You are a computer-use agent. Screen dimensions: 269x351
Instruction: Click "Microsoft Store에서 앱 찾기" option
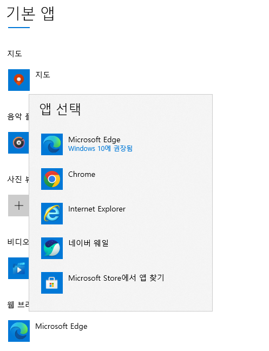(116, 278)
